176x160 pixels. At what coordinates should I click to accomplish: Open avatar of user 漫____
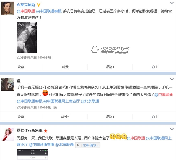8,84
